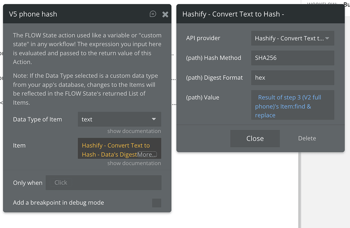The image size is (350, 228).
Task: Open the comment bubble on V5 phone hash dialog
Action: coord(153,14)
